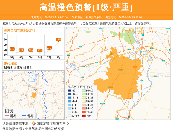Viewport: 173px width, 136px height.
Task: Click the 湖南省-湘潭市-湘潭县 location text
Action: click(x=18, y=68)
